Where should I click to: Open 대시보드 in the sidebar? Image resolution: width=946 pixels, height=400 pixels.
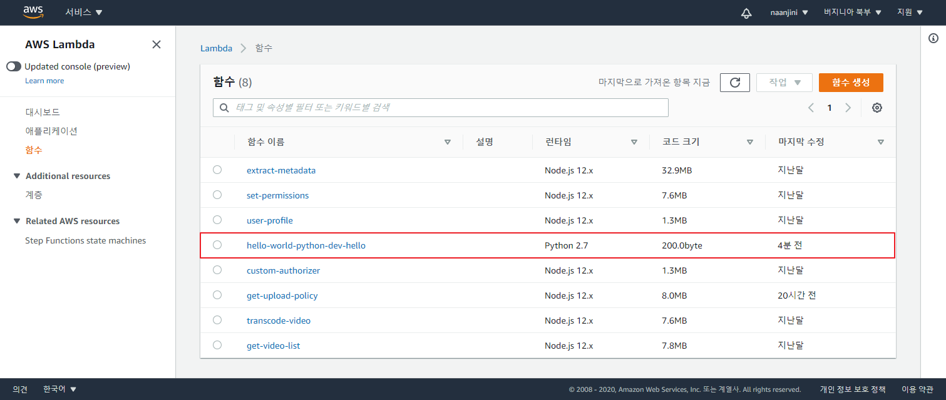43,113
